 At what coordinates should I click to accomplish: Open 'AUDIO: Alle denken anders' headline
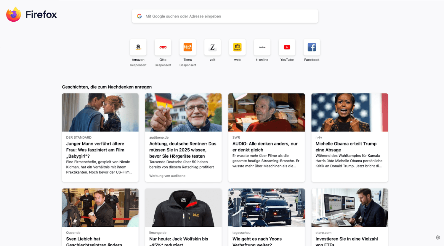[x=265, y=147]
